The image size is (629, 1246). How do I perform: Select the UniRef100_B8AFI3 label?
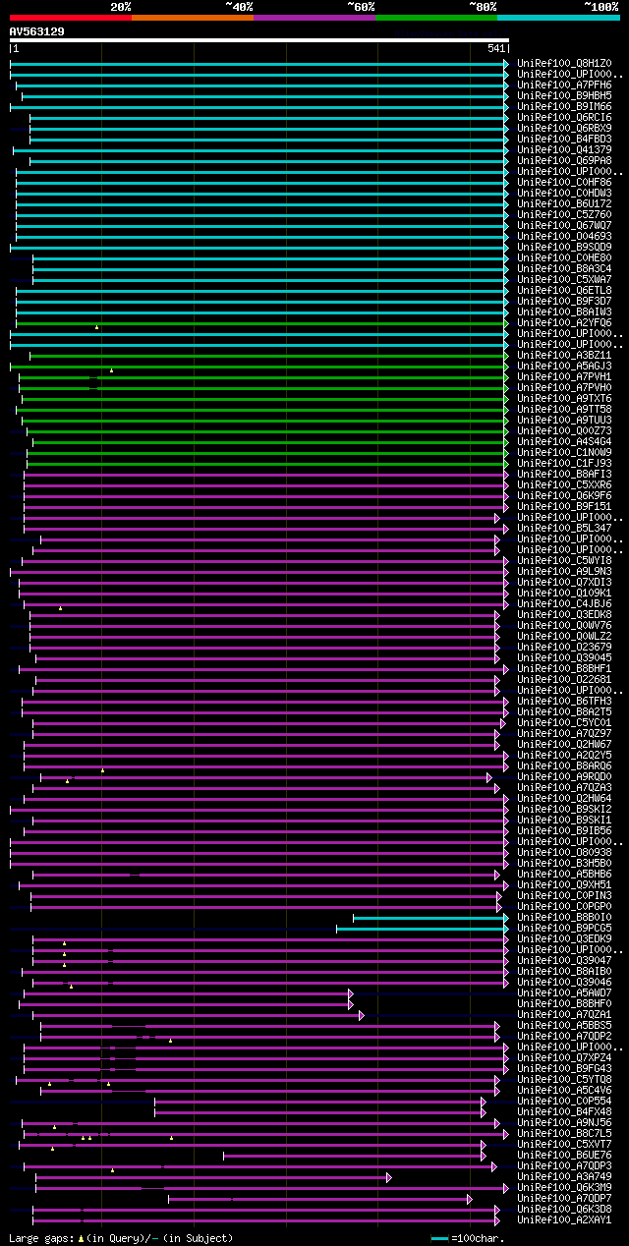coord(564,475)
